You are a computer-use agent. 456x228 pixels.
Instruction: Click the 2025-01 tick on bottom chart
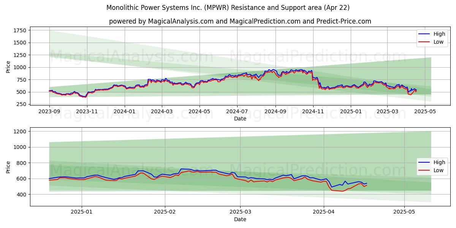click(x=81, y=213)
